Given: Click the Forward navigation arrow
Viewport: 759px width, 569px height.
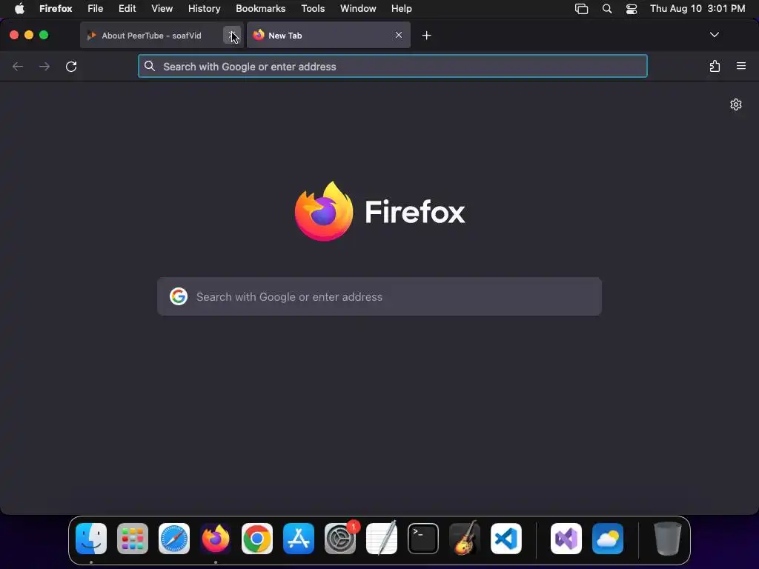Looking at the screenshot, I should pyautogui.click(x=44, y=66).
